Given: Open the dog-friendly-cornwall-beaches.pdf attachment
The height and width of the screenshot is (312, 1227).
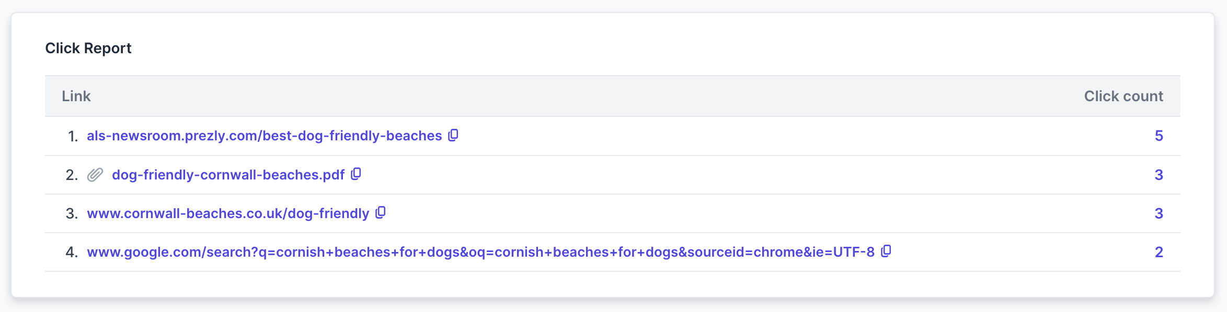Looking at the screenshot, I should [228, 175].
